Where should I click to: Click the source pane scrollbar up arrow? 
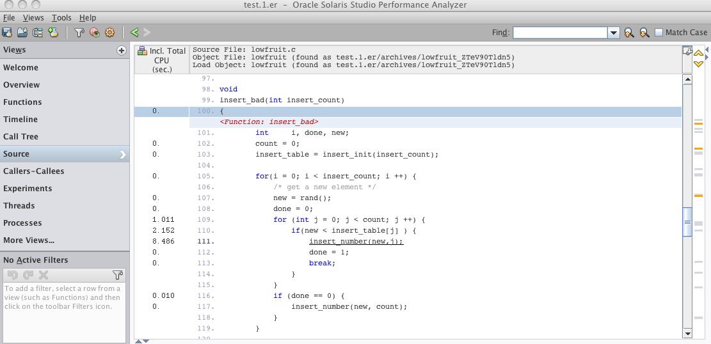pos(687,80)
